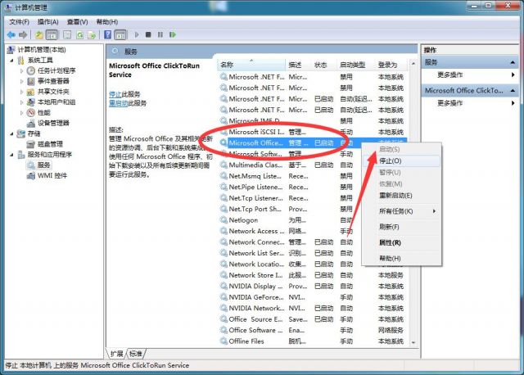This screenshot has width=524, height=375.
Task: Collapse the Microsoft Office ClickTo... actions section
Action: pos(513,91)
